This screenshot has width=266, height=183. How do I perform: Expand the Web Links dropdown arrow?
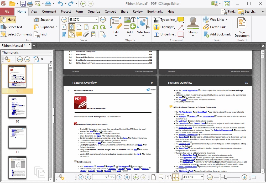click(227, 20)
